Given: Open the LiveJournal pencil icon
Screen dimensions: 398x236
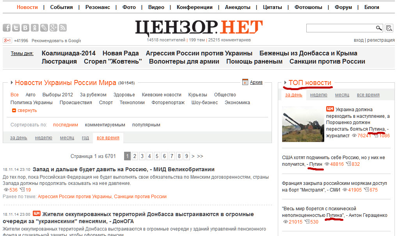Looking at the screenshot, I should 44,27.
